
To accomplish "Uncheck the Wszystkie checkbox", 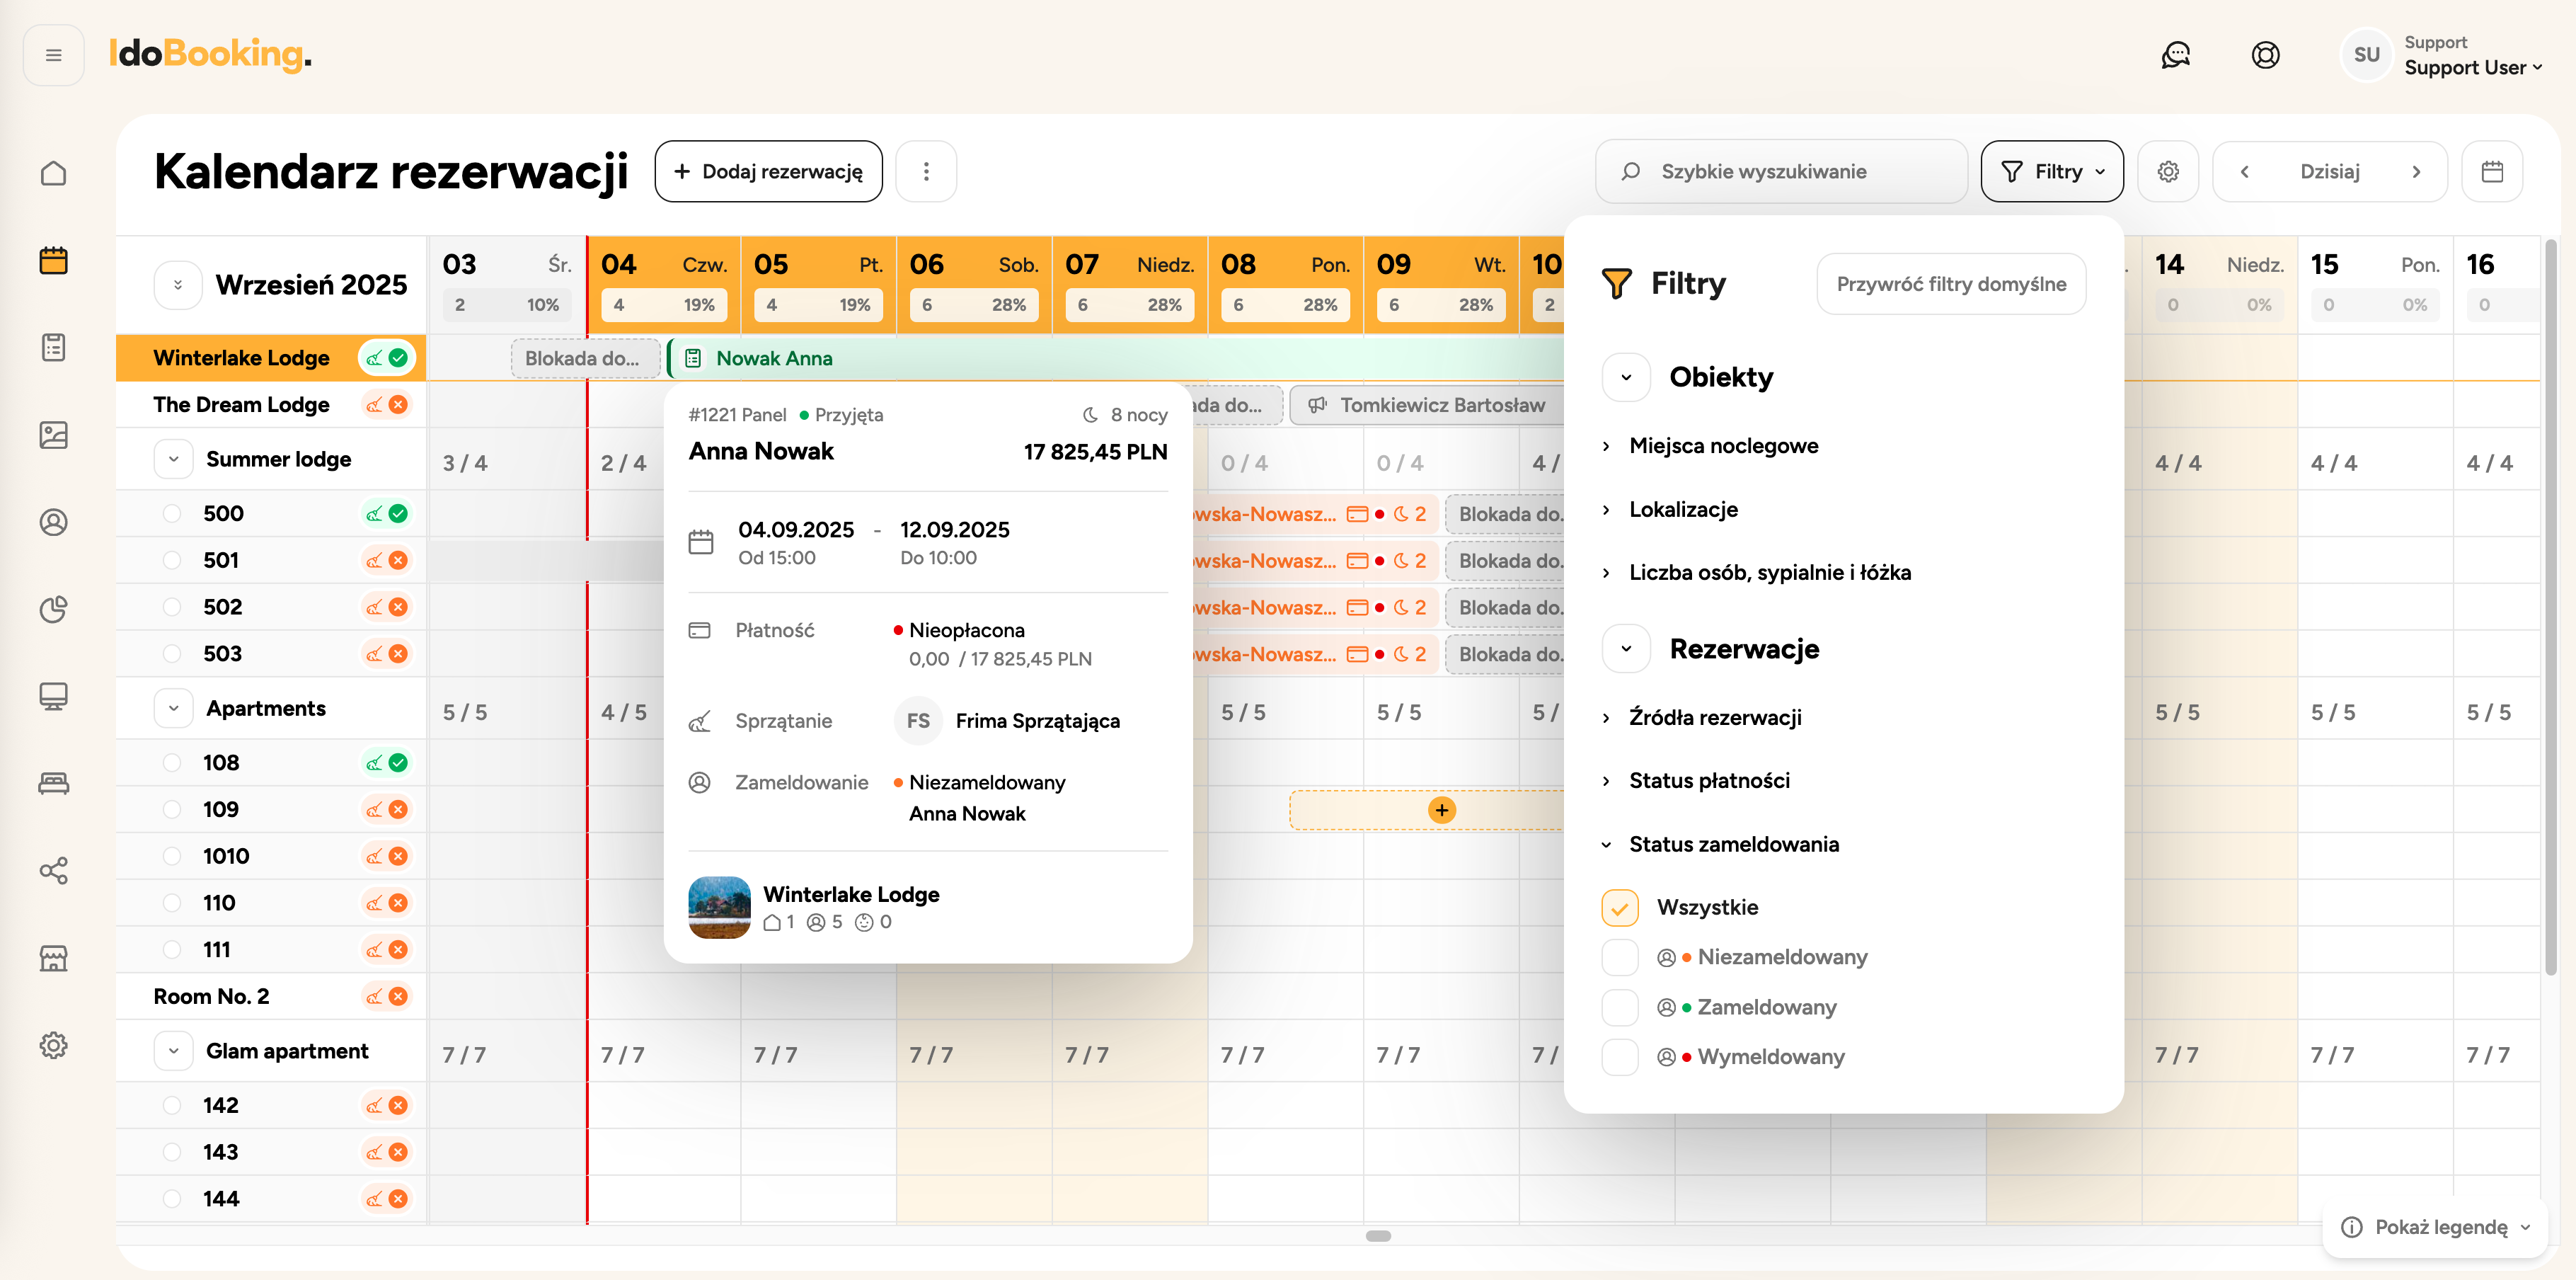I will point(1619,907).
